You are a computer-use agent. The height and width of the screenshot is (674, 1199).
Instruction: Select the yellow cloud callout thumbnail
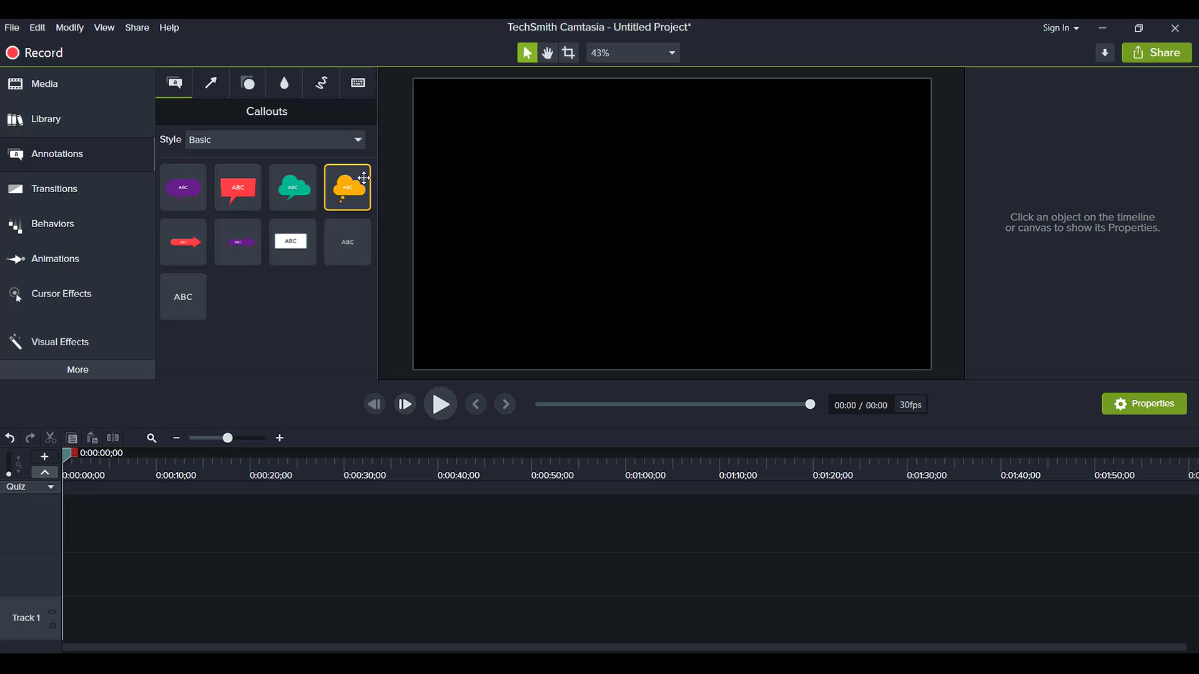point(348,187)
